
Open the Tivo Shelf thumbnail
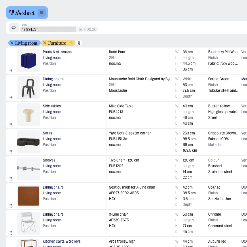[x=29, y=169]
